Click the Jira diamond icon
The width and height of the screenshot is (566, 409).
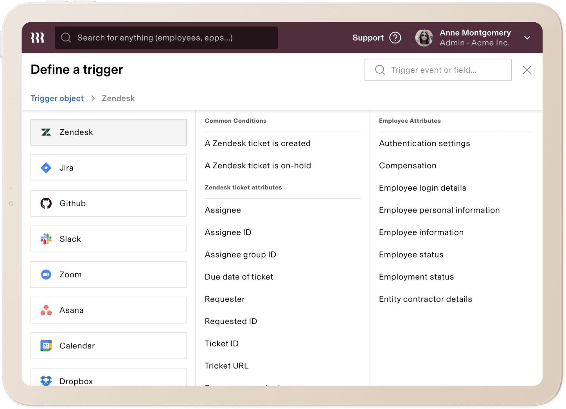click(46, 168)
